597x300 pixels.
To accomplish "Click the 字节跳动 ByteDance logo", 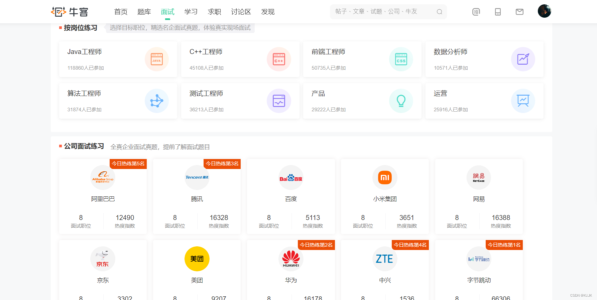I will click(479, 259).
